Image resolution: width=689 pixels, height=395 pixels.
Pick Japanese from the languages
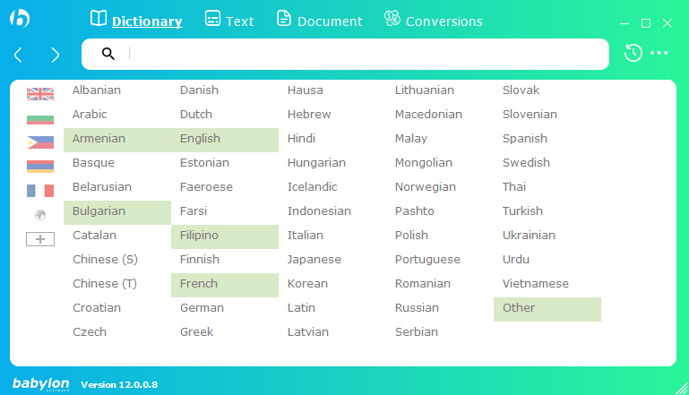314,259
